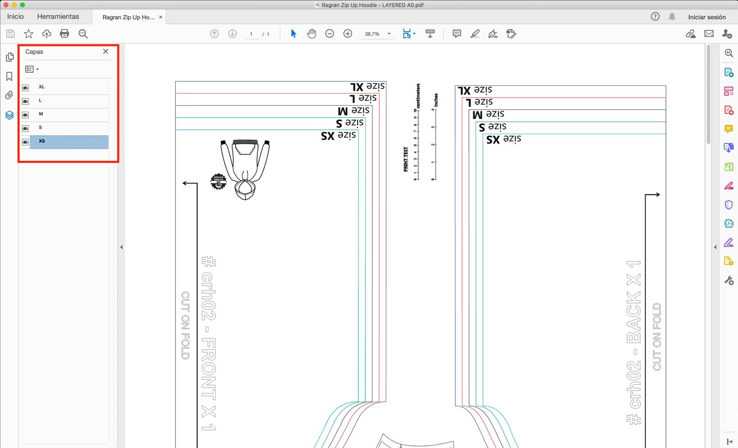The image size is (738, 448).
Task: Toggle visibility of the M layer
Action: (26, 114)
